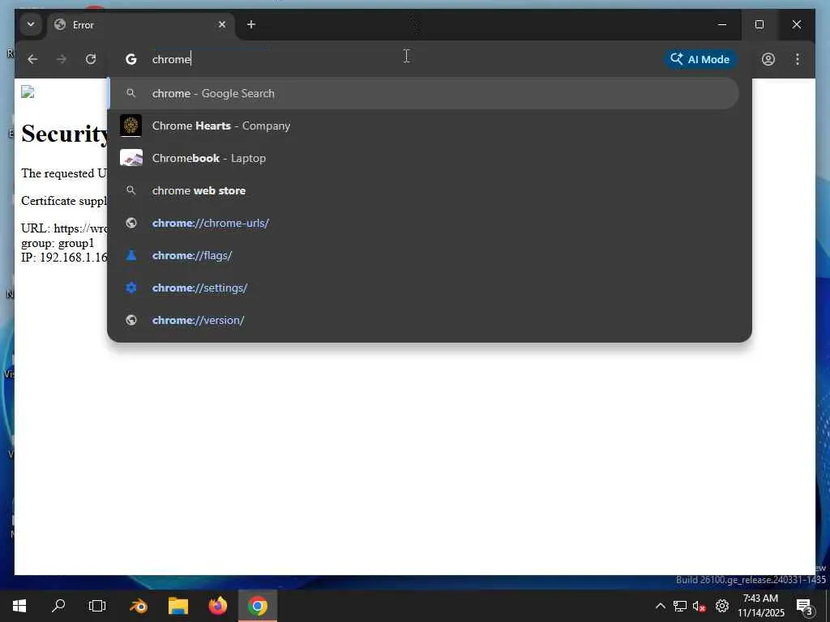Close the Error tab
Image resolution: width=830 pixels, height=622 pixels.
[x=222, y=24]
